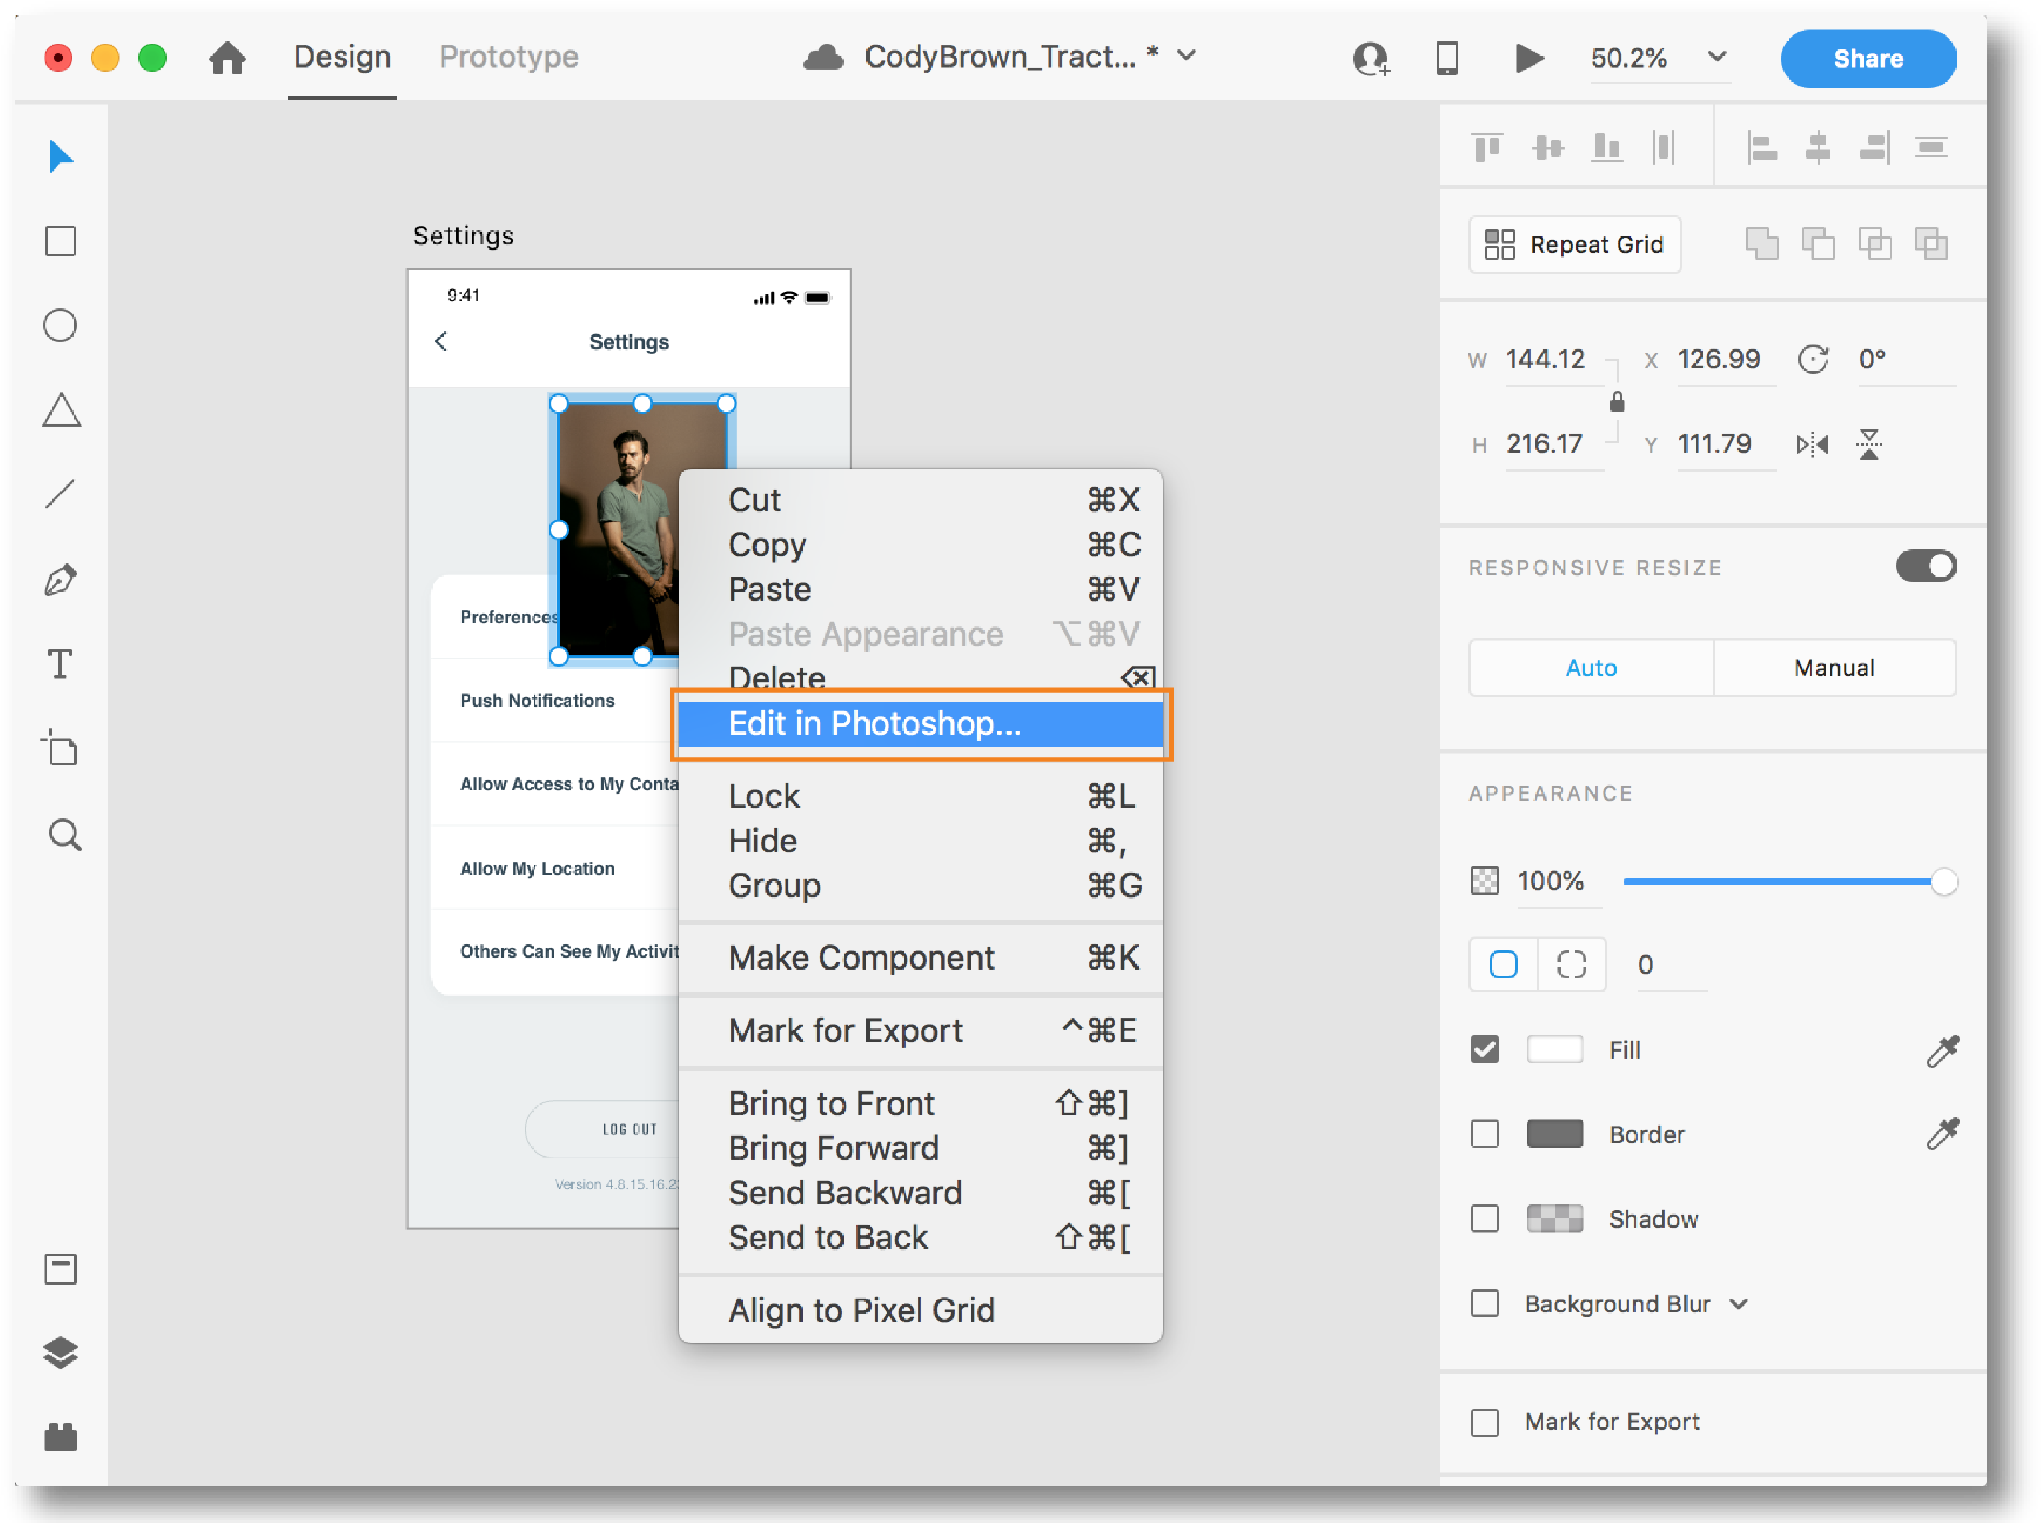Image resolution: width=2041 pixels, height=1523 pixels.
Task: Open the document title dropdown arrow
Action: pos(1187,56)
